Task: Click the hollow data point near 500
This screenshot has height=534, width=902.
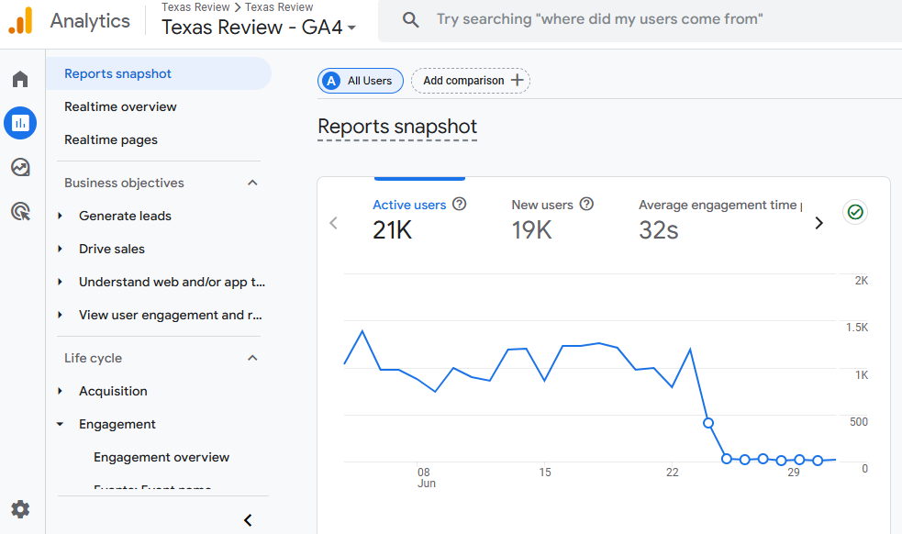Action: coord(708,423)
